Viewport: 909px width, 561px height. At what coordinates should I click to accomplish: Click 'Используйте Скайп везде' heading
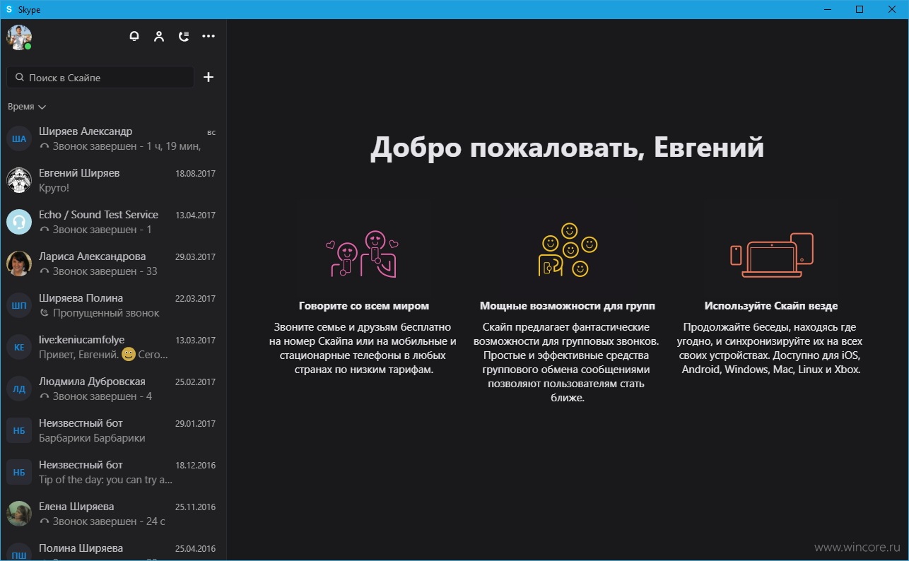point(771,306)
